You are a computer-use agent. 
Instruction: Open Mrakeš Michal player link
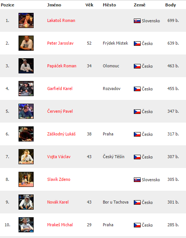60,225
